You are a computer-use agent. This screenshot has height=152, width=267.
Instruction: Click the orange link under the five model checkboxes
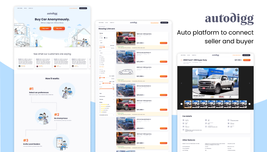102,66
